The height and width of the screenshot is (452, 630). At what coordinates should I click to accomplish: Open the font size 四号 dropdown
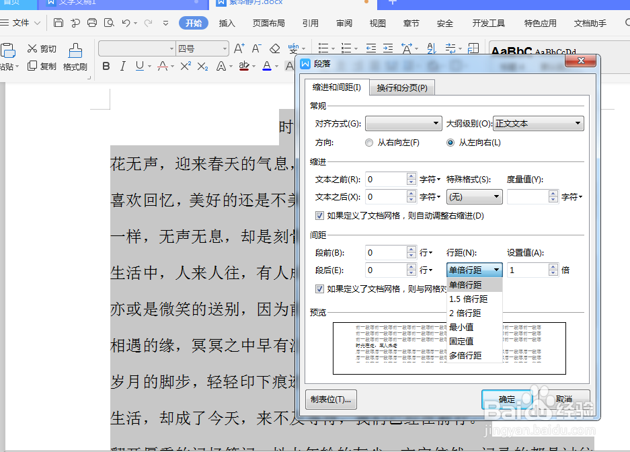[x=225, y=49]
